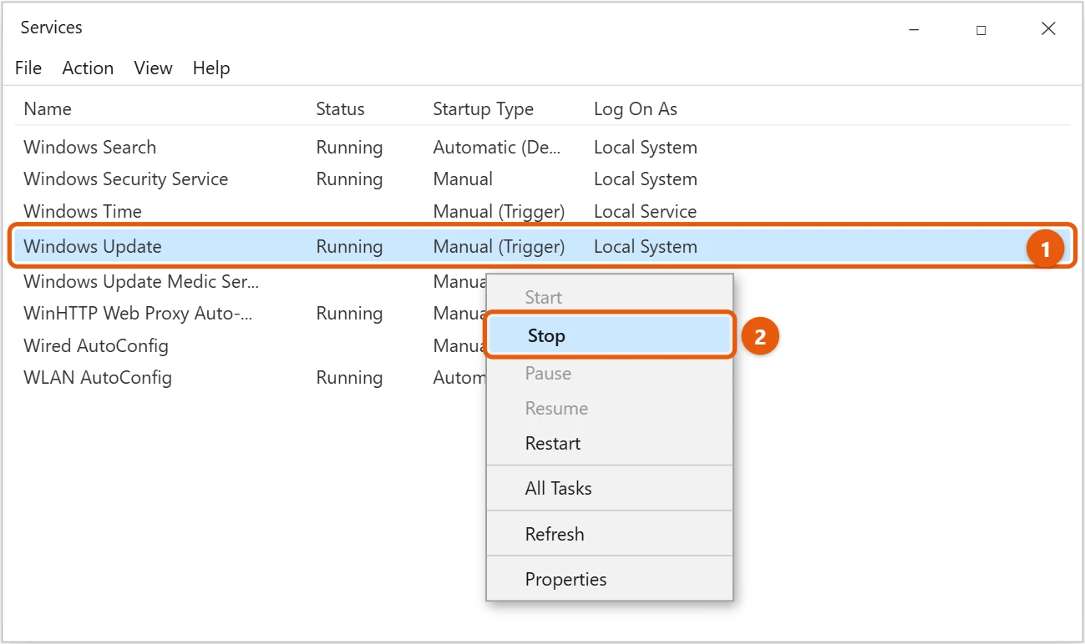This screenshot has width=1085, height=644.
Task: Maximize the Services window
Action: [x=981, y=29]
